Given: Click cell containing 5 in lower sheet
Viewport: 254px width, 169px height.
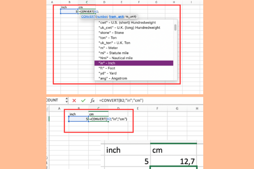Looking at the screenshot, I should [79, 119].
